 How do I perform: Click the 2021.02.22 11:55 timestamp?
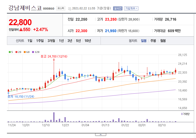(84, 8)
